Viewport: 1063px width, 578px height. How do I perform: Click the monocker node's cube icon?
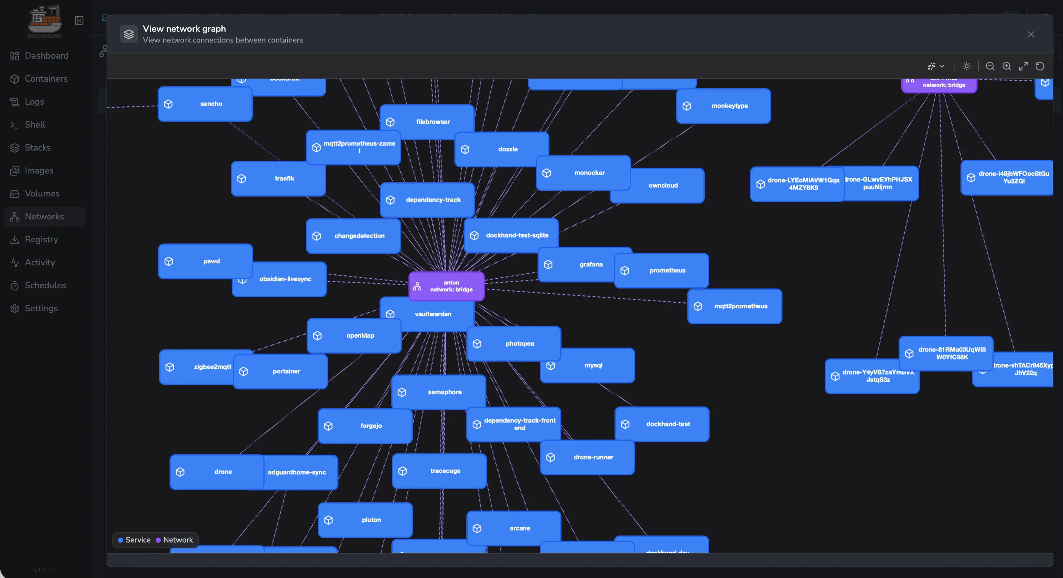pyautogui.click(x=547, y=173)
